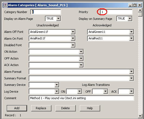Open Help for alarm categories
The width and height of the screenshot is (144, 119).
pyautogui.click(x=90, y=108)
